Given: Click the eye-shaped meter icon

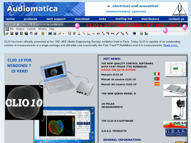Looking at the screenshot, I should point(98,34).
